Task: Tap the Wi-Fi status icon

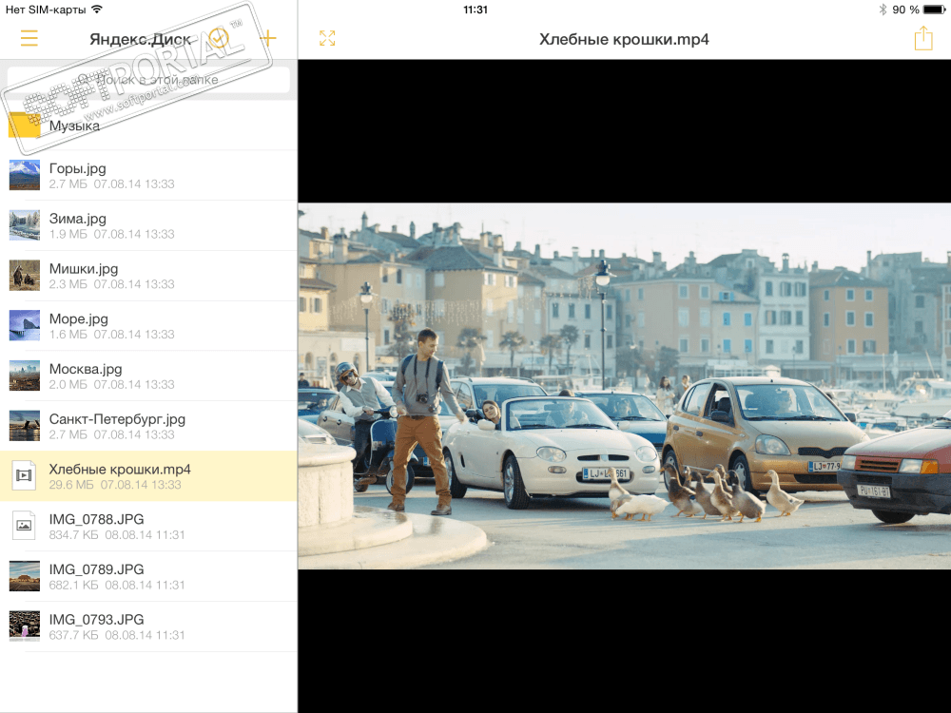Action: coord(97,10)
